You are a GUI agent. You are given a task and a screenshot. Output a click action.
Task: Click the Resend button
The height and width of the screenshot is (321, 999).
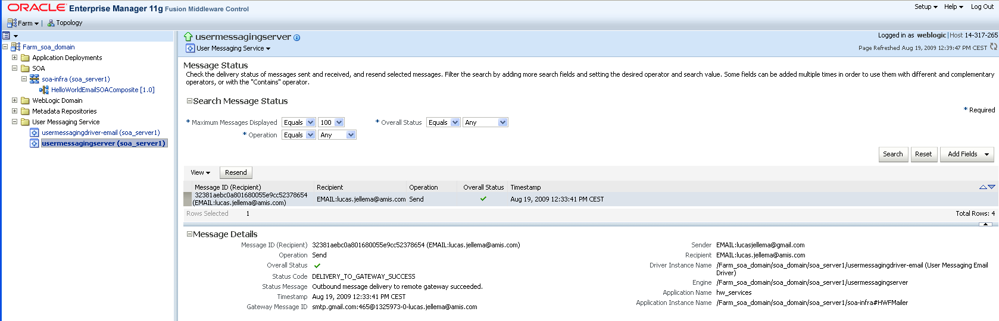click(x=236, y=172)
